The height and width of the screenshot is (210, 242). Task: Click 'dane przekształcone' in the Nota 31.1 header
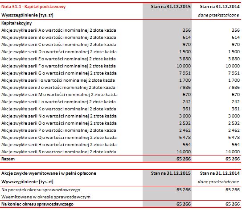pyautogui.click(x=218, y=15)
